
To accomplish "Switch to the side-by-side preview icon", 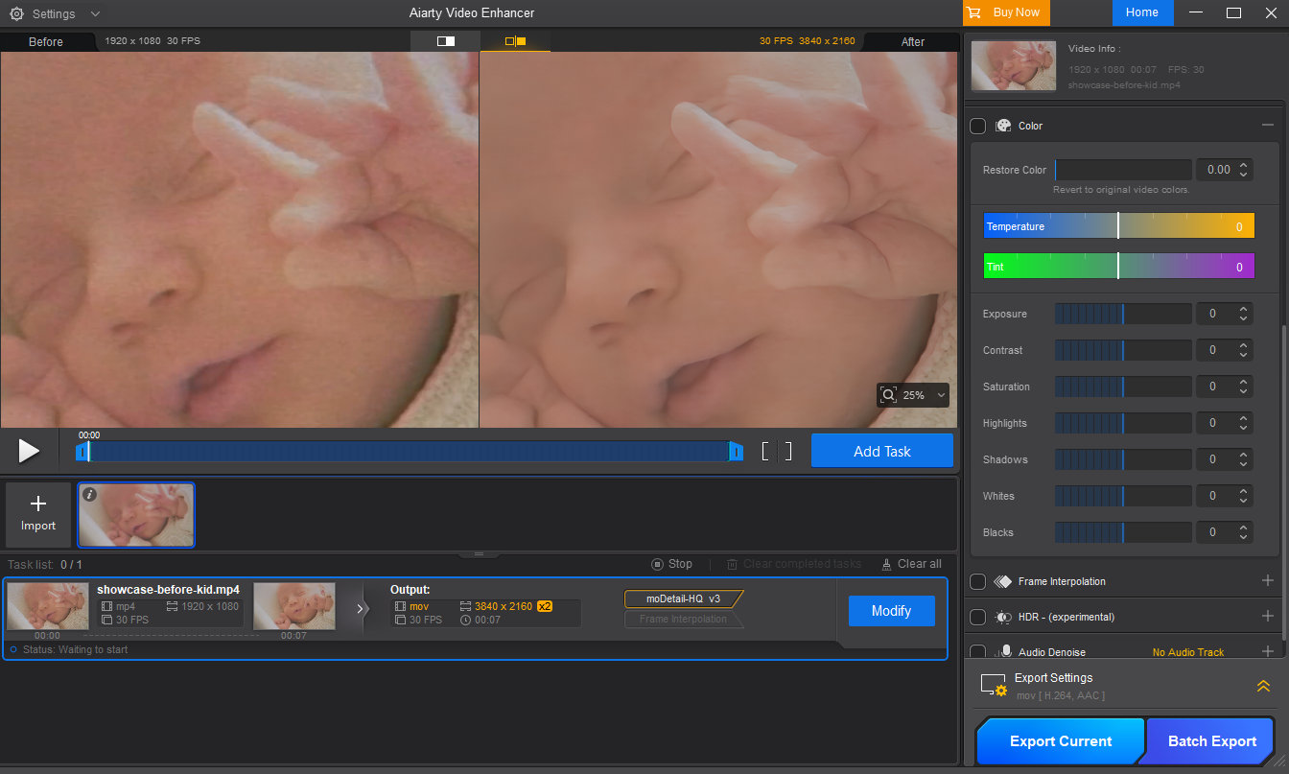I will point(515,41).
